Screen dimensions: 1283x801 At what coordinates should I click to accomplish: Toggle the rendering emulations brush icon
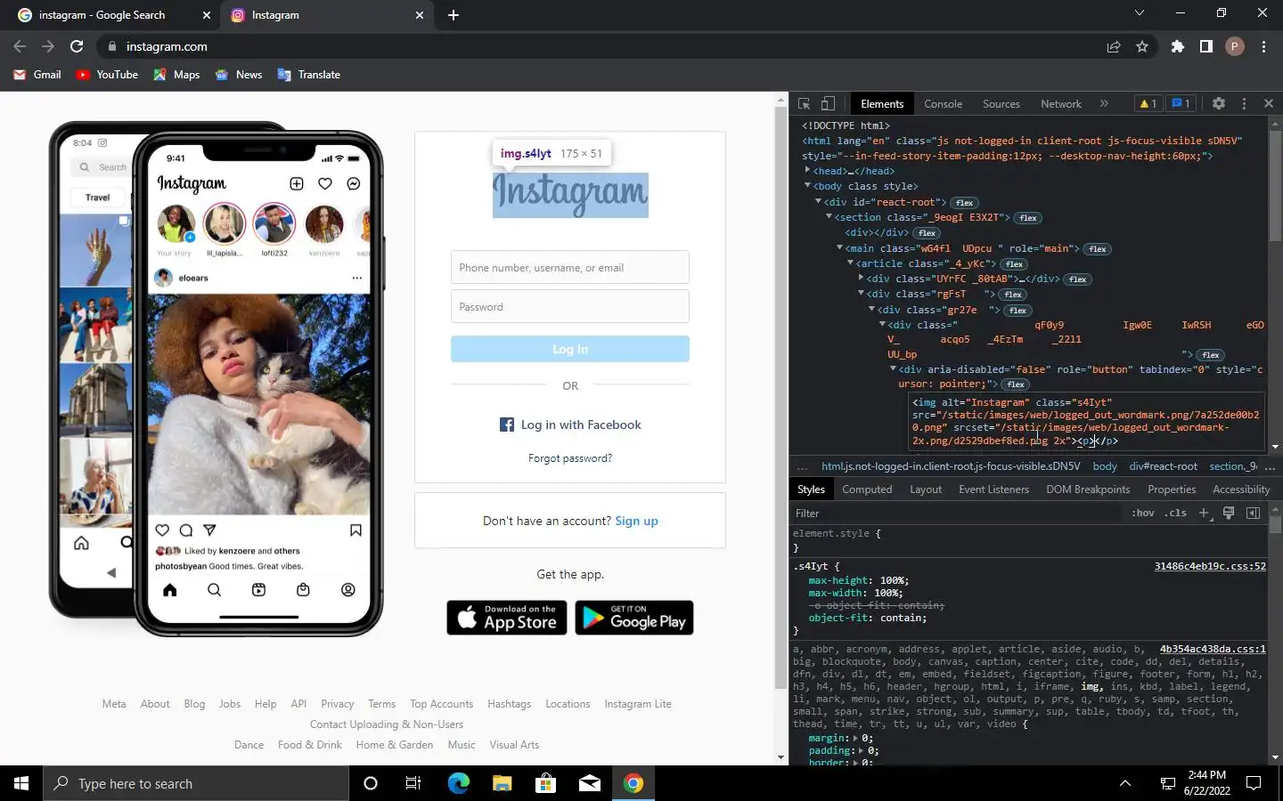coord(1229,513)
